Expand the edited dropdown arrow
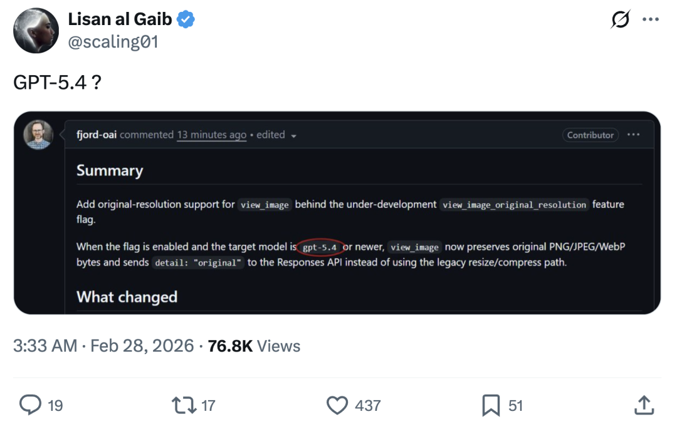Screen dimensions: 677x424 [293, 135]
